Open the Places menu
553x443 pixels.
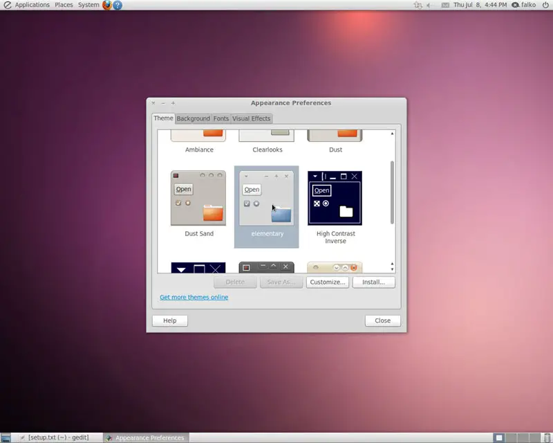click(64, 5)
